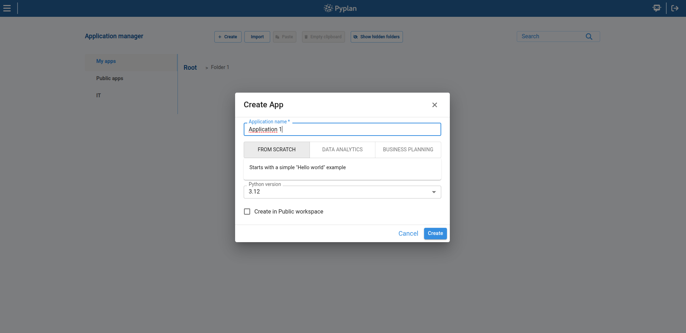Viewport: 686px width, 333px height.
Task: Click the trash icon on Empty clipboard
Action: 306,36
